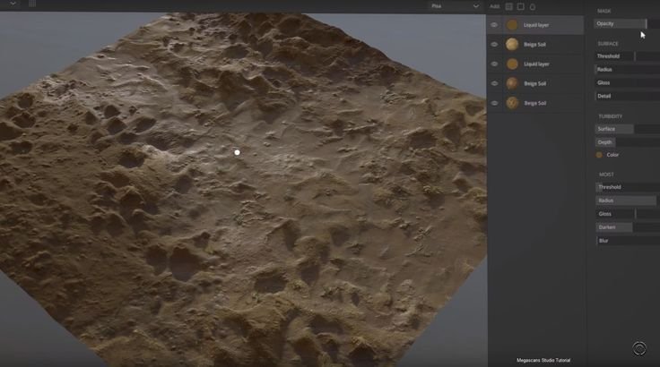Screen dimensions: 660x367
Task: Click the circular logo icon at bottom right
Action: tap(639, 349)
